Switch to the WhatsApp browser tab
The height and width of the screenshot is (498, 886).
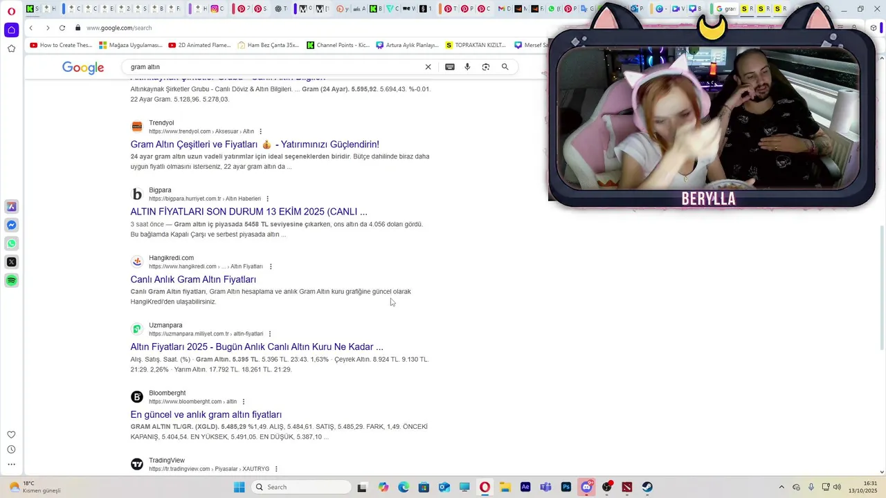554,8
